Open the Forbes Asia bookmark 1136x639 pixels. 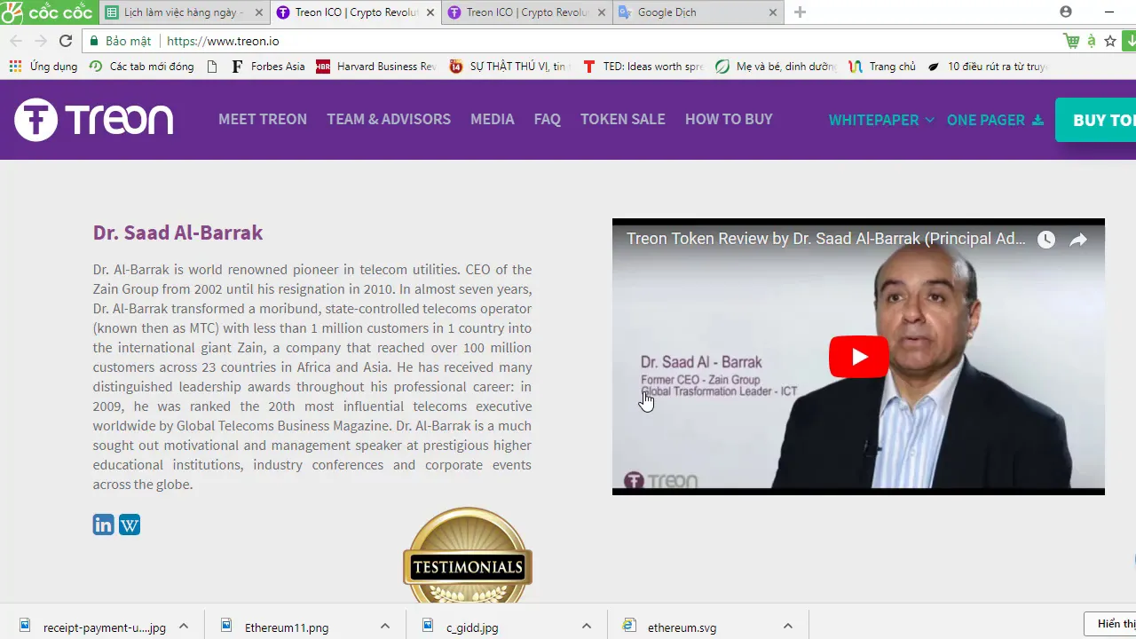267,67
